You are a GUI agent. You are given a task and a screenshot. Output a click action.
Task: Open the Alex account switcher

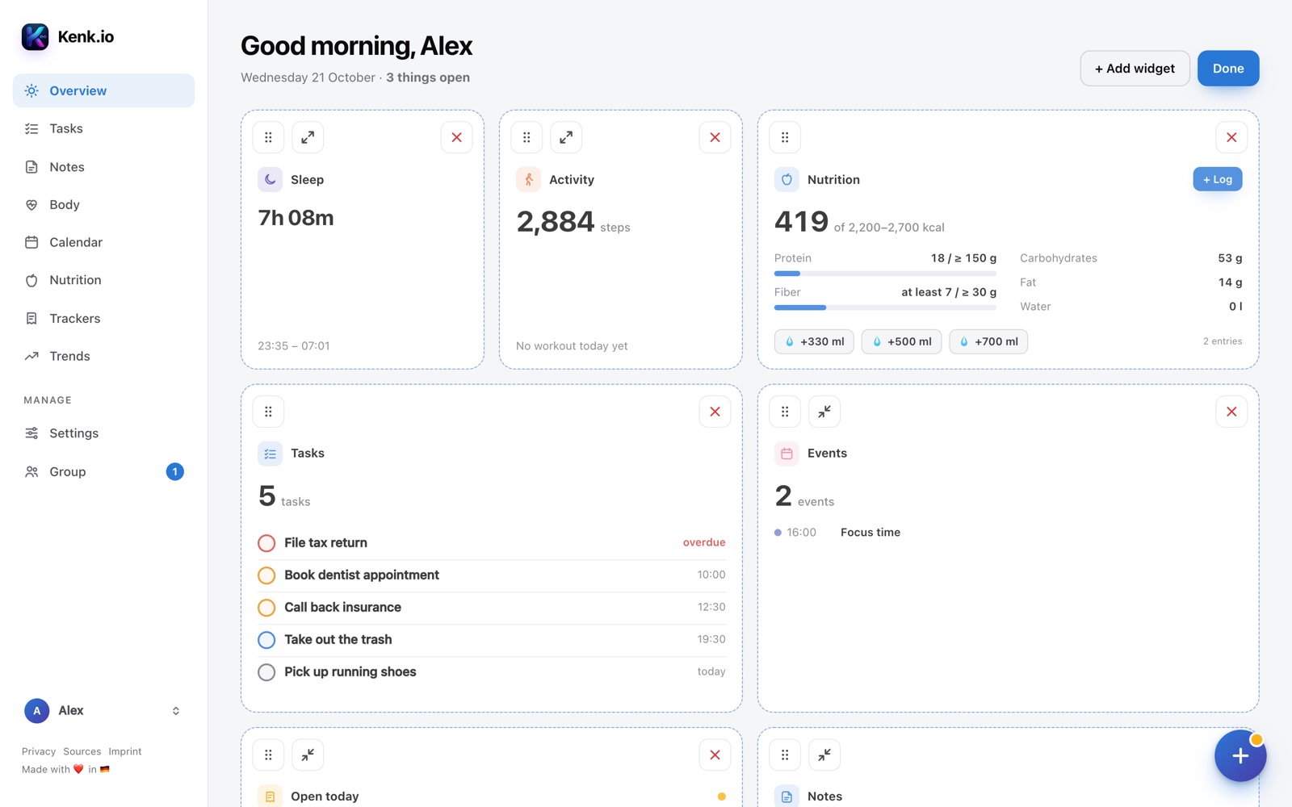[103, 711]
